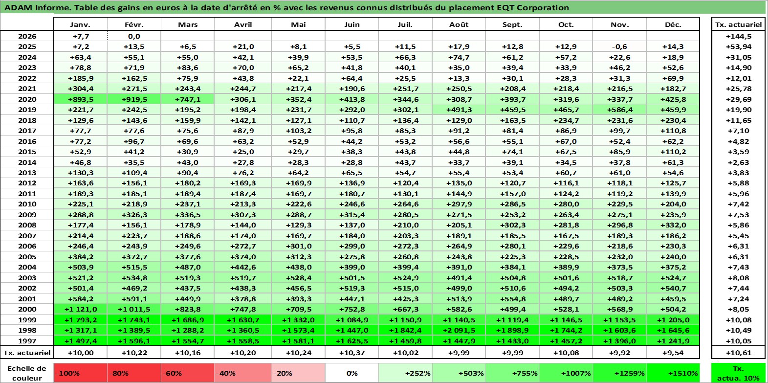Image resolution: width=768 pixels, height=383 pixels.
Task: Click the '+10,37' actuarial rate under Juin
Action: point(351,352)
